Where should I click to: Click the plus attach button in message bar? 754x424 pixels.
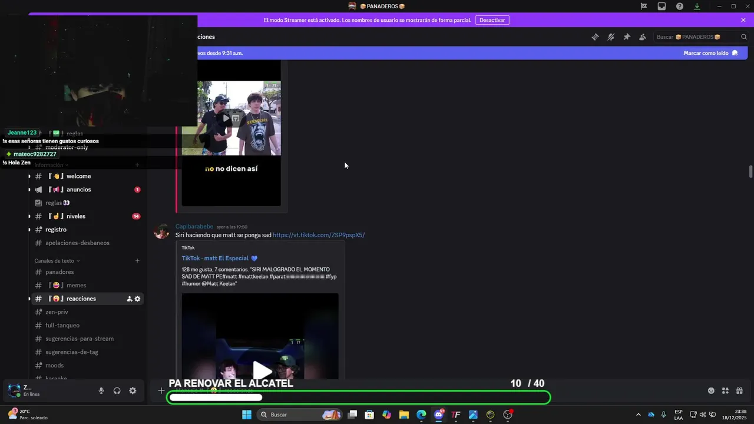click(x=161, y=390)
